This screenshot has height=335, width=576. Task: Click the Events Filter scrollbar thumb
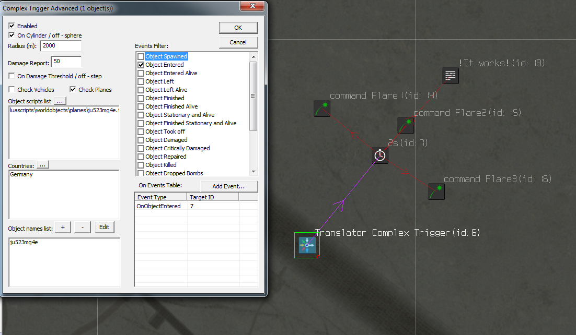[x=253, y=96]
